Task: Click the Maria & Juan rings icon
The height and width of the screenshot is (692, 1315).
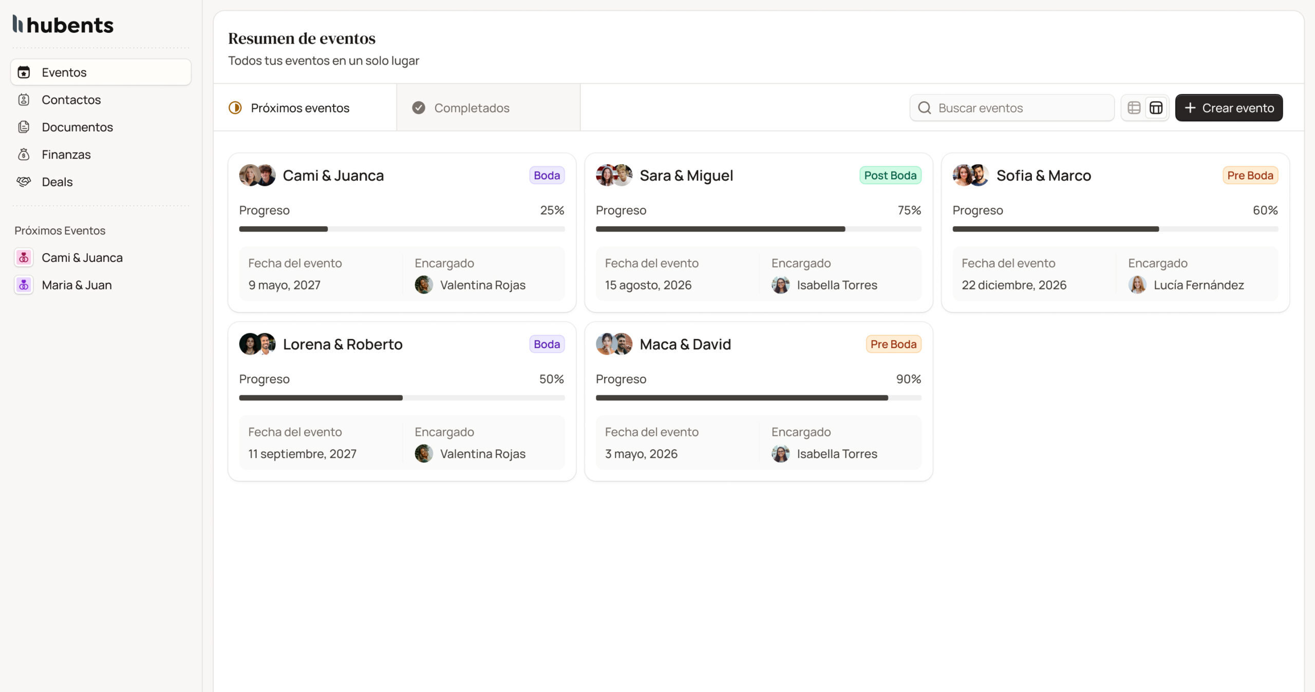Action: coord(24,285)
